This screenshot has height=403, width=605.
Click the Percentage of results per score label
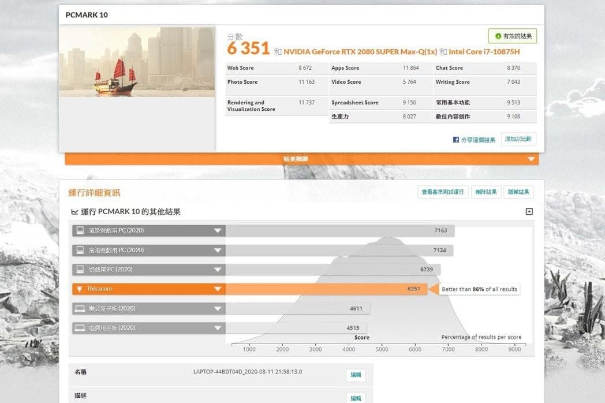tap(481, 337)
